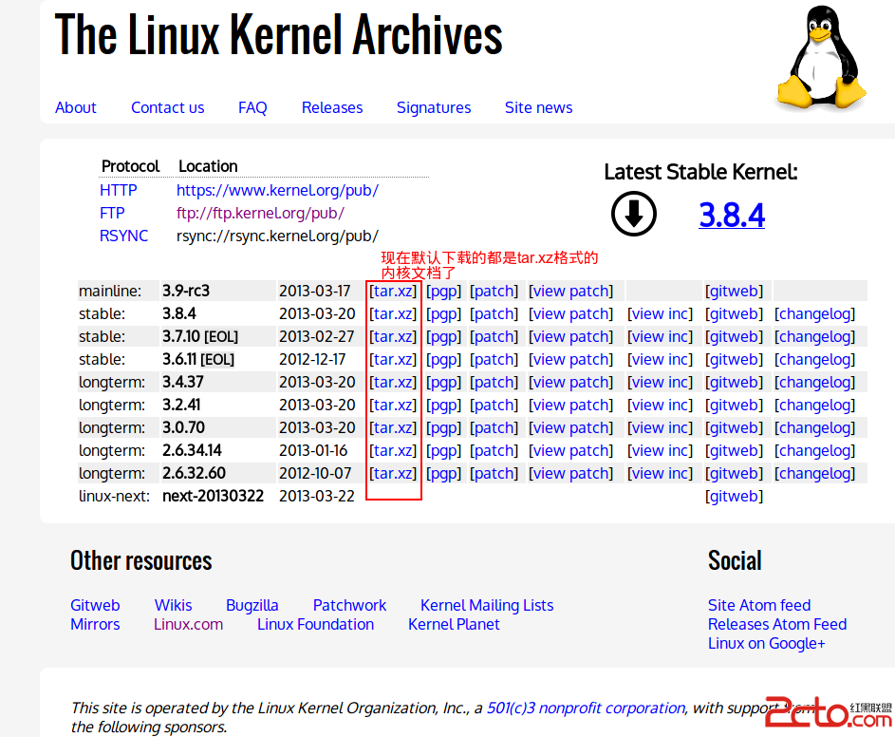Viewport: 895px width, 737px height.
Task: Download tar.xz for stable 3.8.4
Action: click(393, 313)
